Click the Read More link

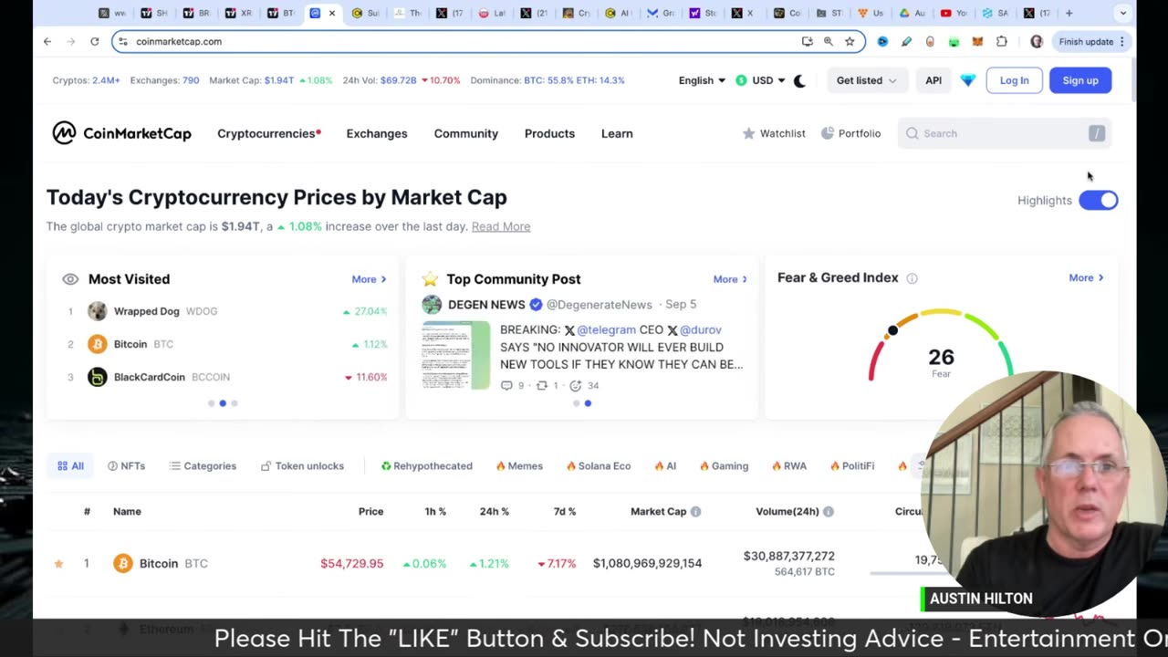(501, 226)
